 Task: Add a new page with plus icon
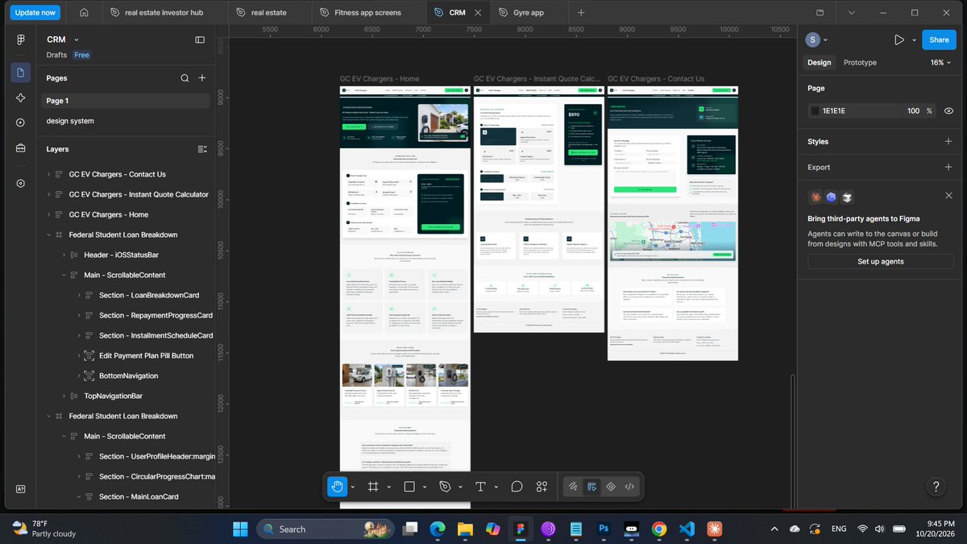[202, 78]
